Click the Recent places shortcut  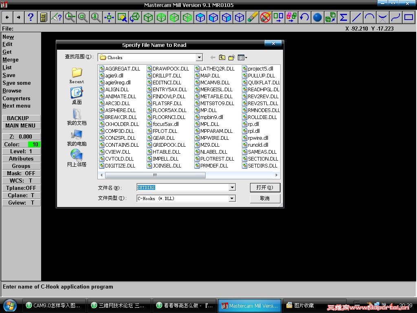[77, 75]
